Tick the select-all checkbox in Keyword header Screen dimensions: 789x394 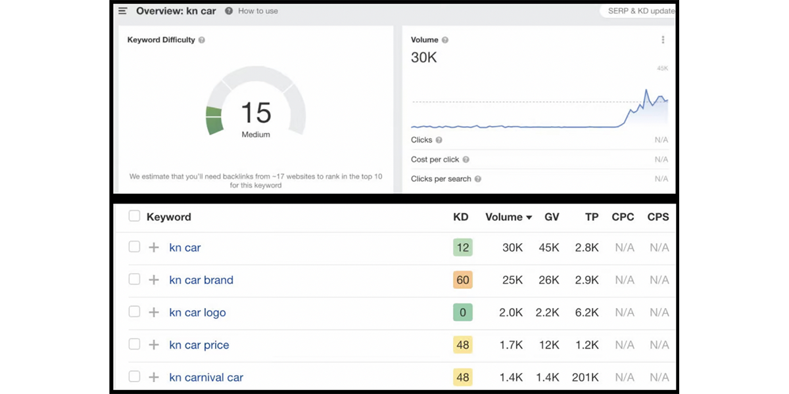[x=134, y=216]
